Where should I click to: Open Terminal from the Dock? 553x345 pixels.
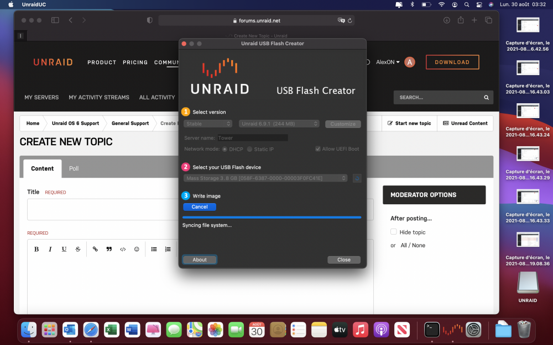(432, 330)
